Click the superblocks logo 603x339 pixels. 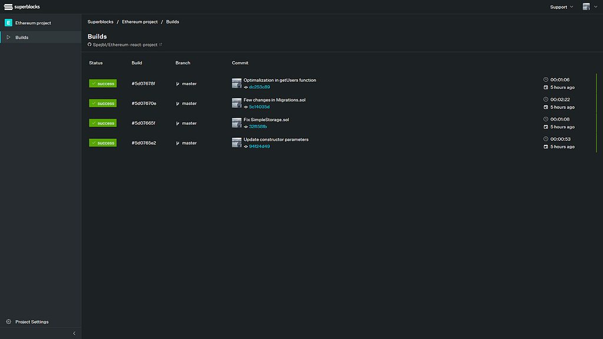[x=22, y=7]
